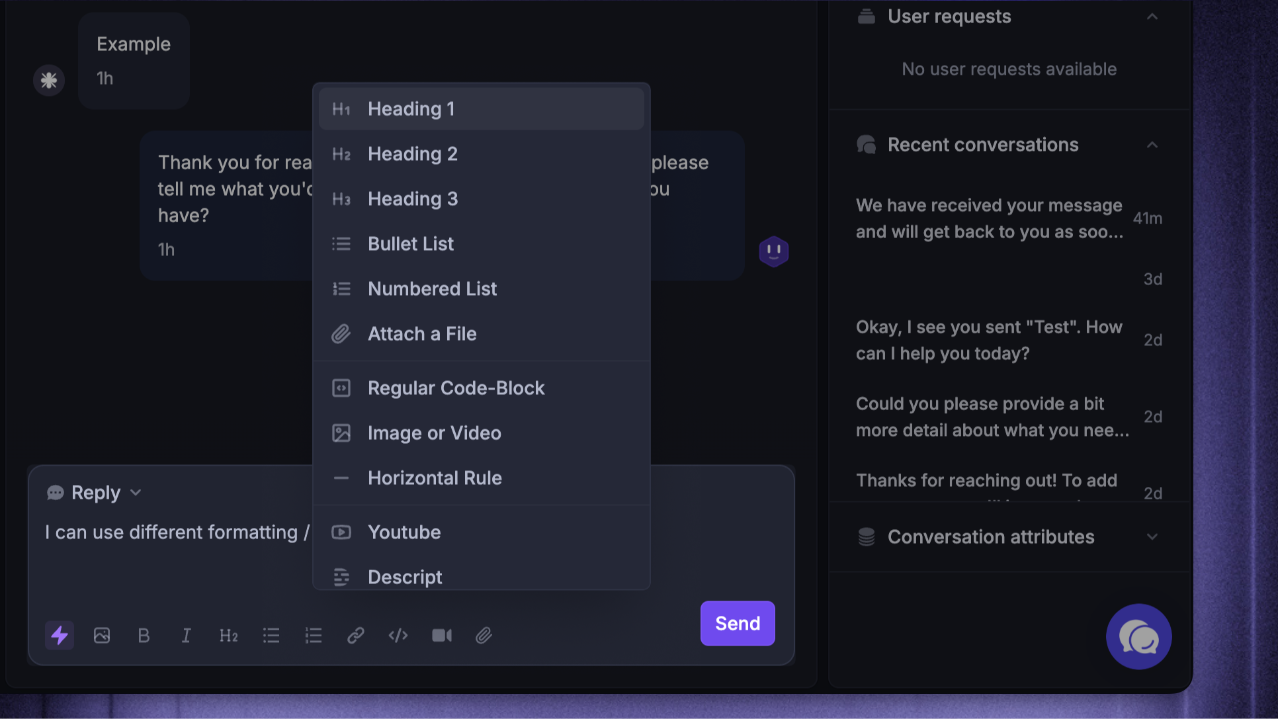Open the lightning bolt quick actions
The height and width of the screenshot is (719, 1278).
[60, 635]
